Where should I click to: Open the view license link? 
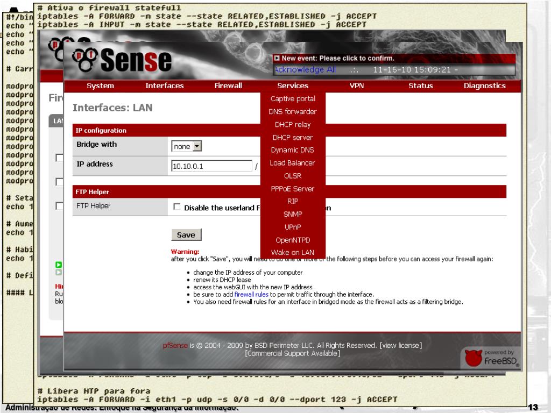pos(400,346)
